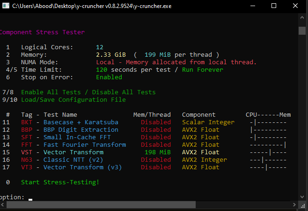Click the horizontal scrollbar left arrow
Viewport: 308px width, 211px height.
(2, 205)
